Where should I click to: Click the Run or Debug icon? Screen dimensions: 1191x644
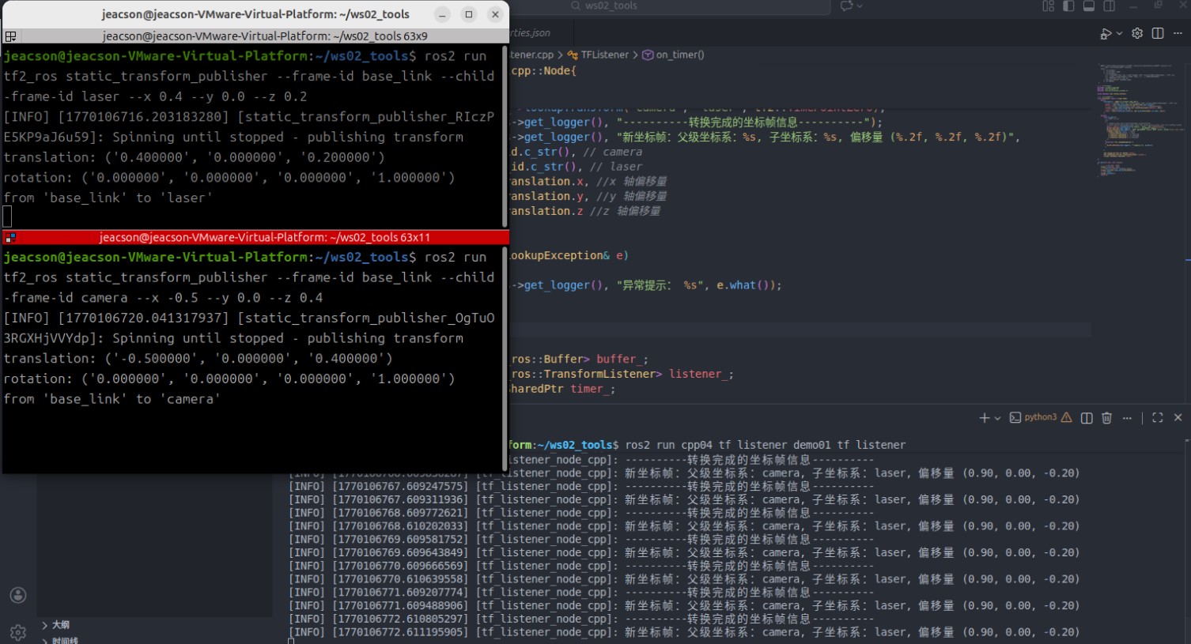coord(1106,33)
